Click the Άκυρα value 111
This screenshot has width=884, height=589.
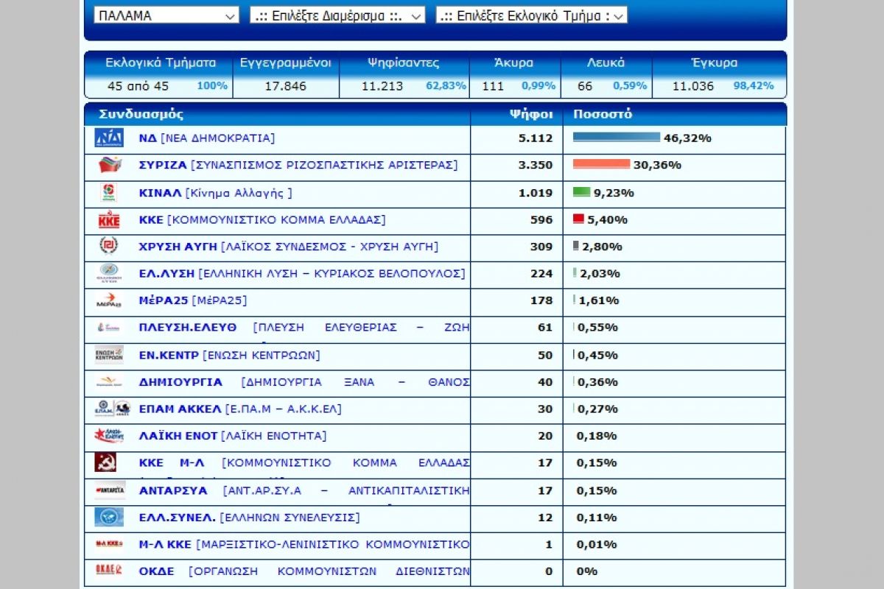pyautogui.click(x=493, y=86)
